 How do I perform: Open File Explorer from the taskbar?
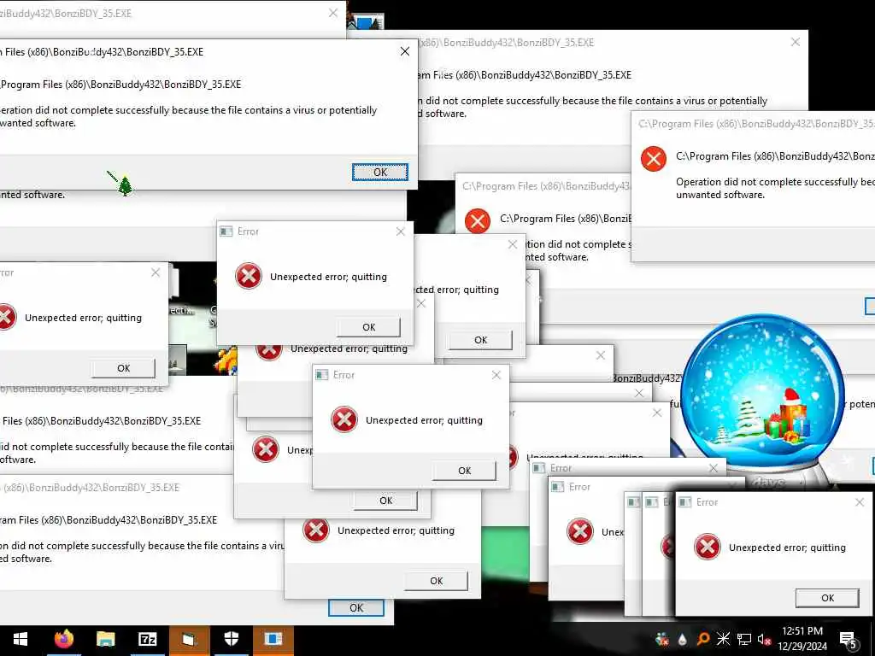pyautogui.click(x=105, y=639)
